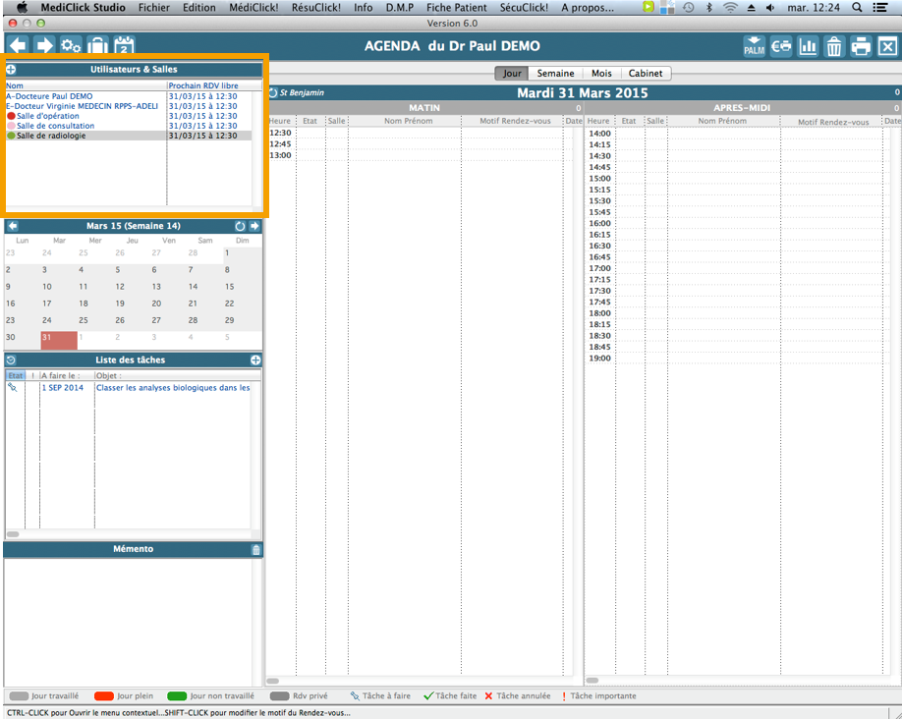Select day 31 in mini calendar
The width and height of the screenshot is (902, 719).
(59, 340)
